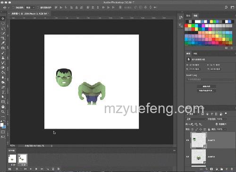Select the open document tab
Image resolution: width=236 pixels, height=172 pixels.
pyautogui.click(x=29, y=14)
